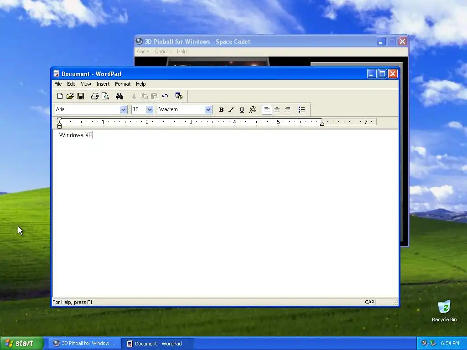Print the document using the printer icon
Viewport: 467px width, 350px height.
(95, 96)
